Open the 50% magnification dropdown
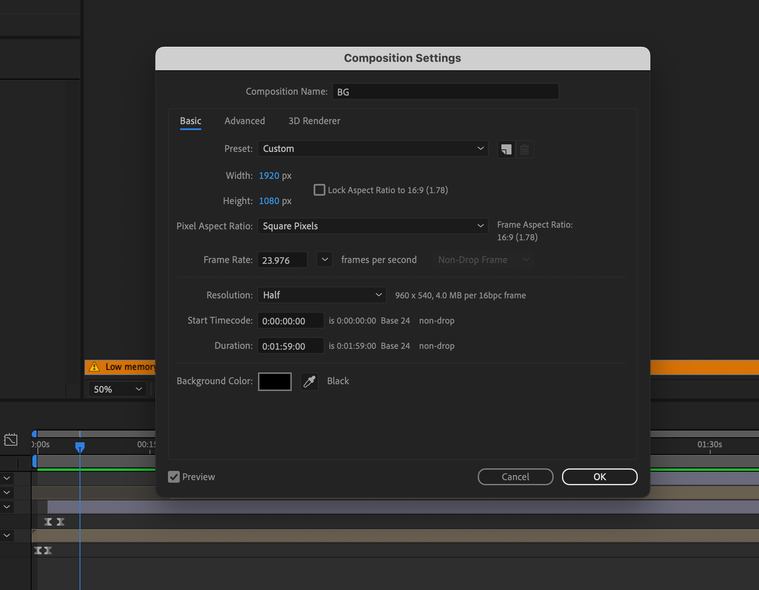Viewport: 759px width, 590px height. coord(117,389)
